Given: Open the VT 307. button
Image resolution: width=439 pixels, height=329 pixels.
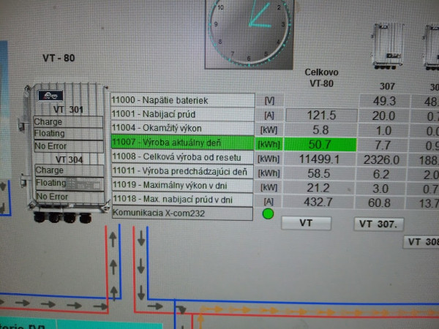Looking at the screenshot, I should (x=378, y=224).
